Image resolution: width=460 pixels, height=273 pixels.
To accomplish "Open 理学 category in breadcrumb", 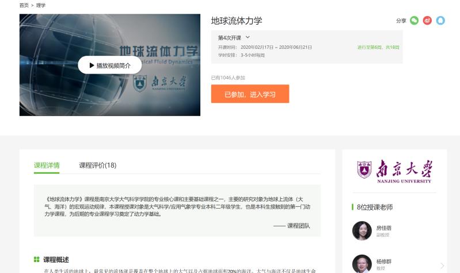I will 41,5.
